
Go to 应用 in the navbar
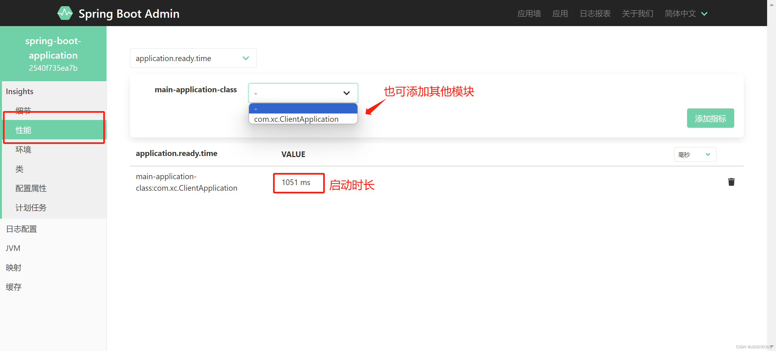[560, 13]
